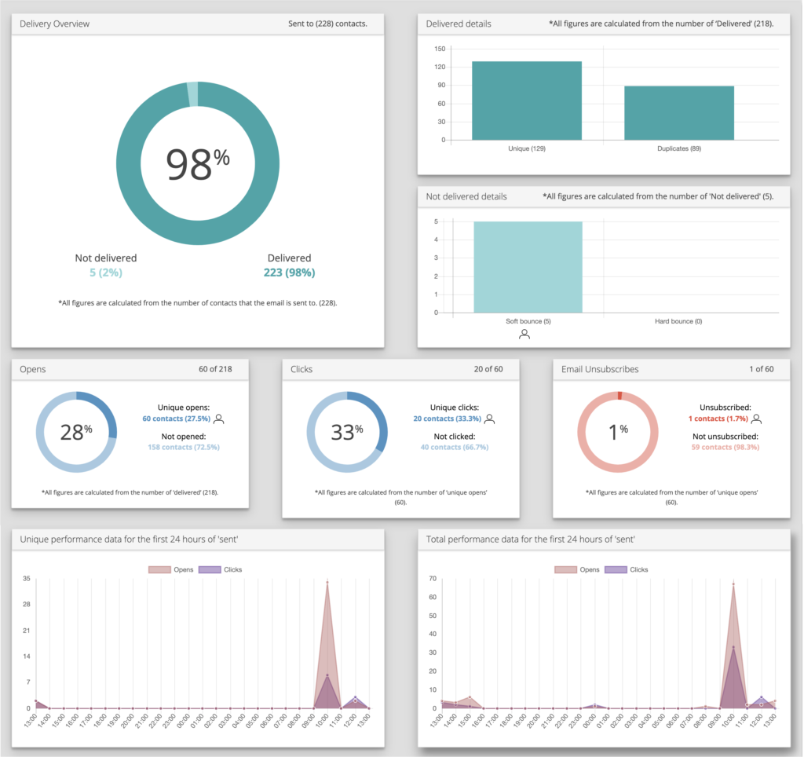Click the 12:00 clicks point in Total performance chart
The width and height of the screenshot is (804, 757).
[x=762, y=697]
